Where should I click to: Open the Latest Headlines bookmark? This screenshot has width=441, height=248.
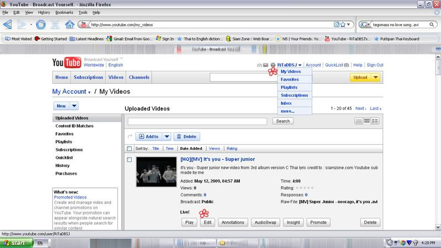coord(87,39)
